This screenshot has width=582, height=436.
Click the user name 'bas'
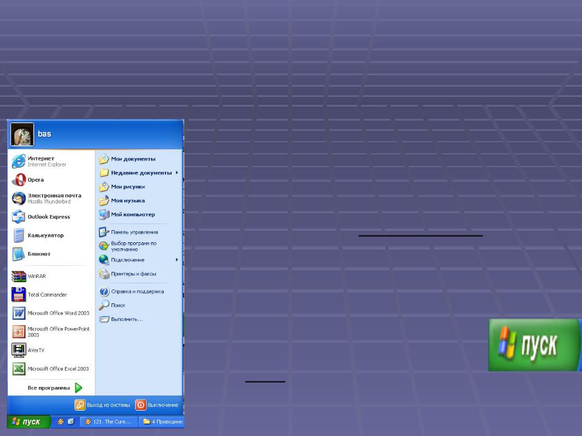(44, 134)
